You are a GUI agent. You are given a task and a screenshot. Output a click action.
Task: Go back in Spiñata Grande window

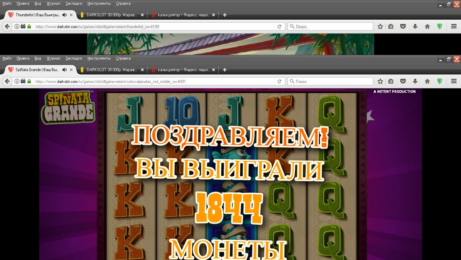point(7,81)
